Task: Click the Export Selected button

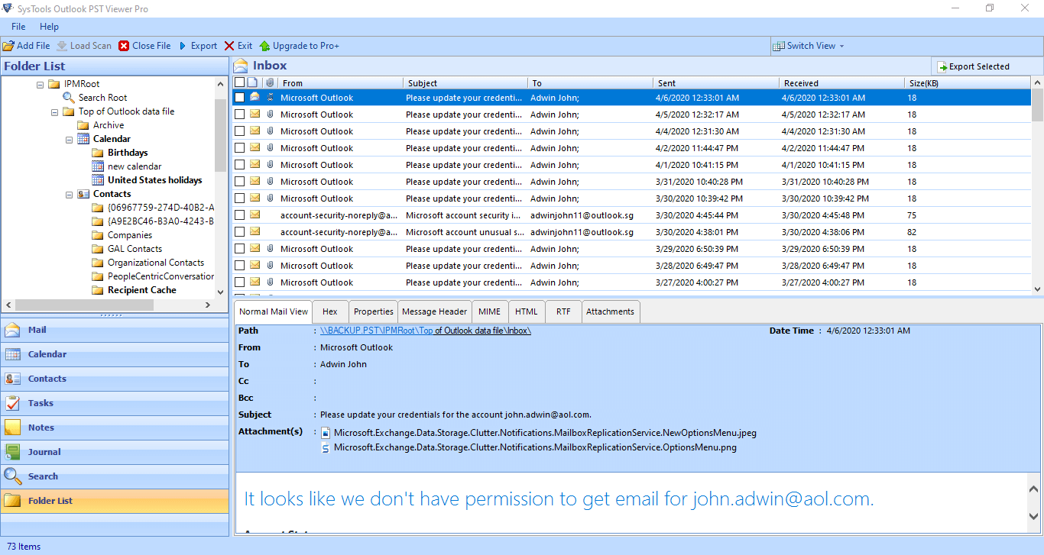Action: click(x=985, y=66)
